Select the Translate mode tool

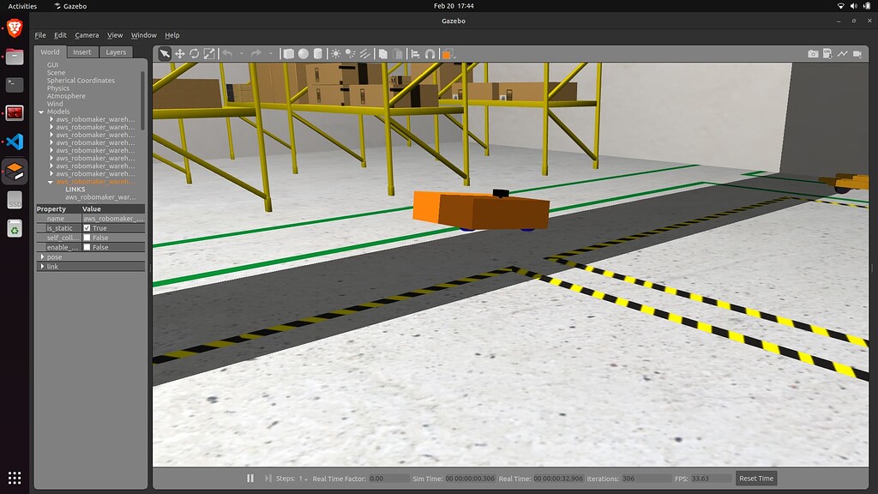pyautogui.click(x=180, y=53)
